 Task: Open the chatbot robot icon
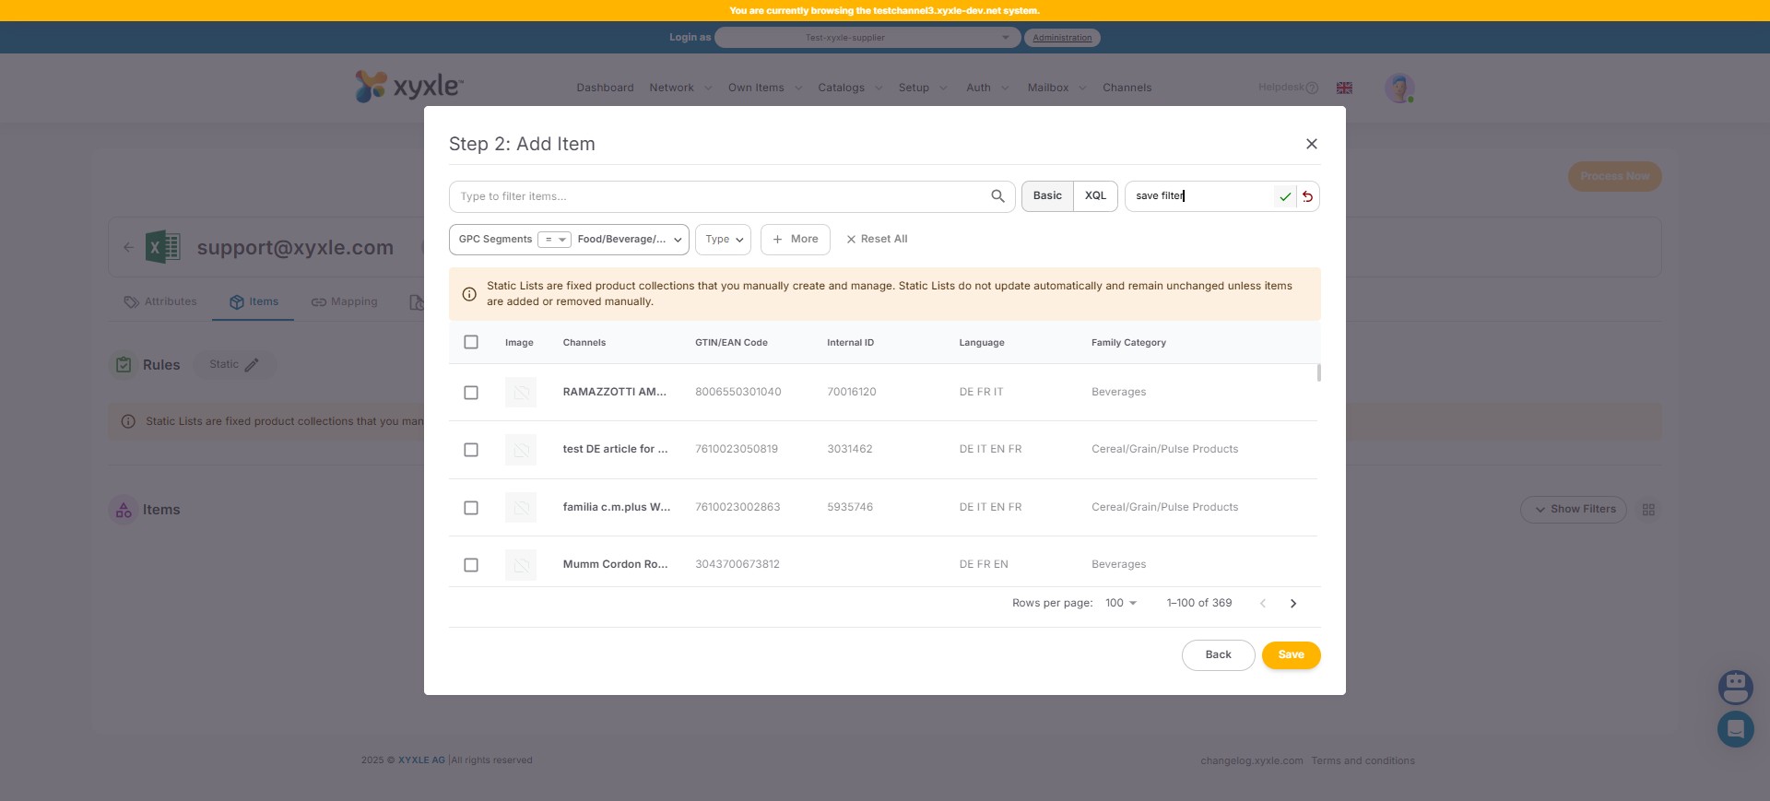[x=1735, y=687]
